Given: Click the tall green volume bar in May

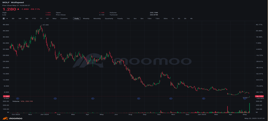Looking at the screenshot, I should (x=249, y=108).
